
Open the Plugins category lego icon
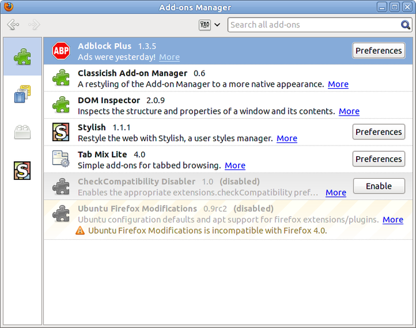pos(22,132)
